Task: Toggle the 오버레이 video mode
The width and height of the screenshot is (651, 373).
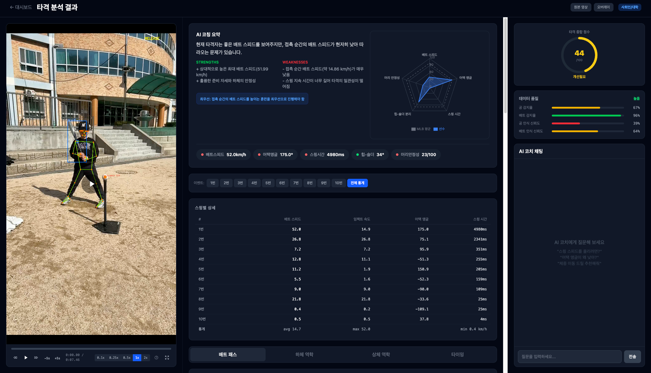Action: click(603, 7)
